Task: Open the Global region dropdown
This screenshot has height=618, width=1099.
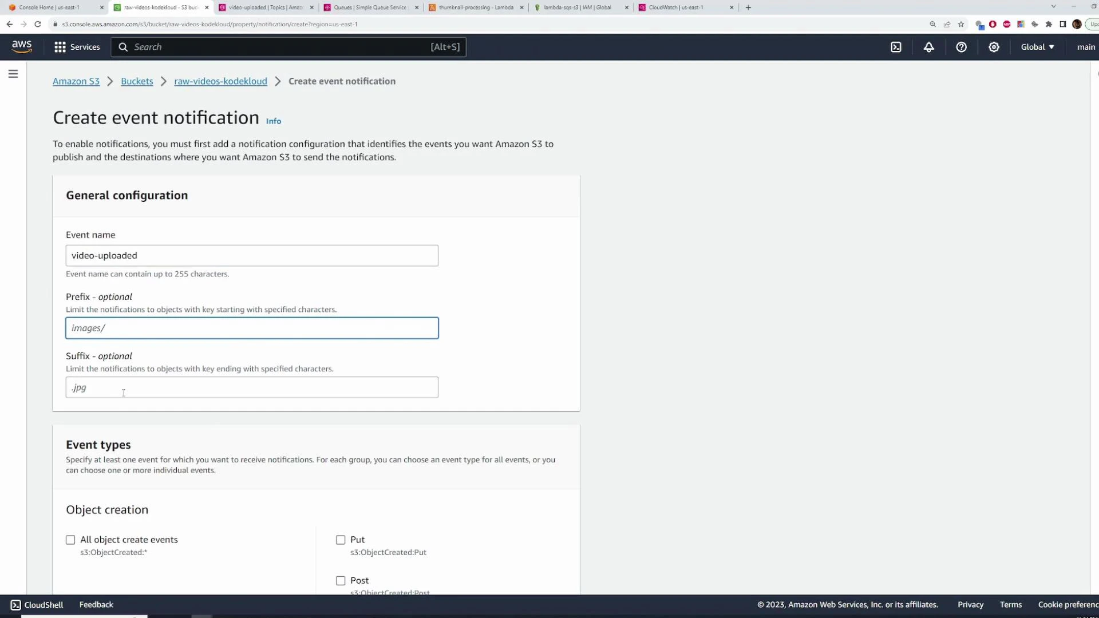Action: coord(1037,47)
